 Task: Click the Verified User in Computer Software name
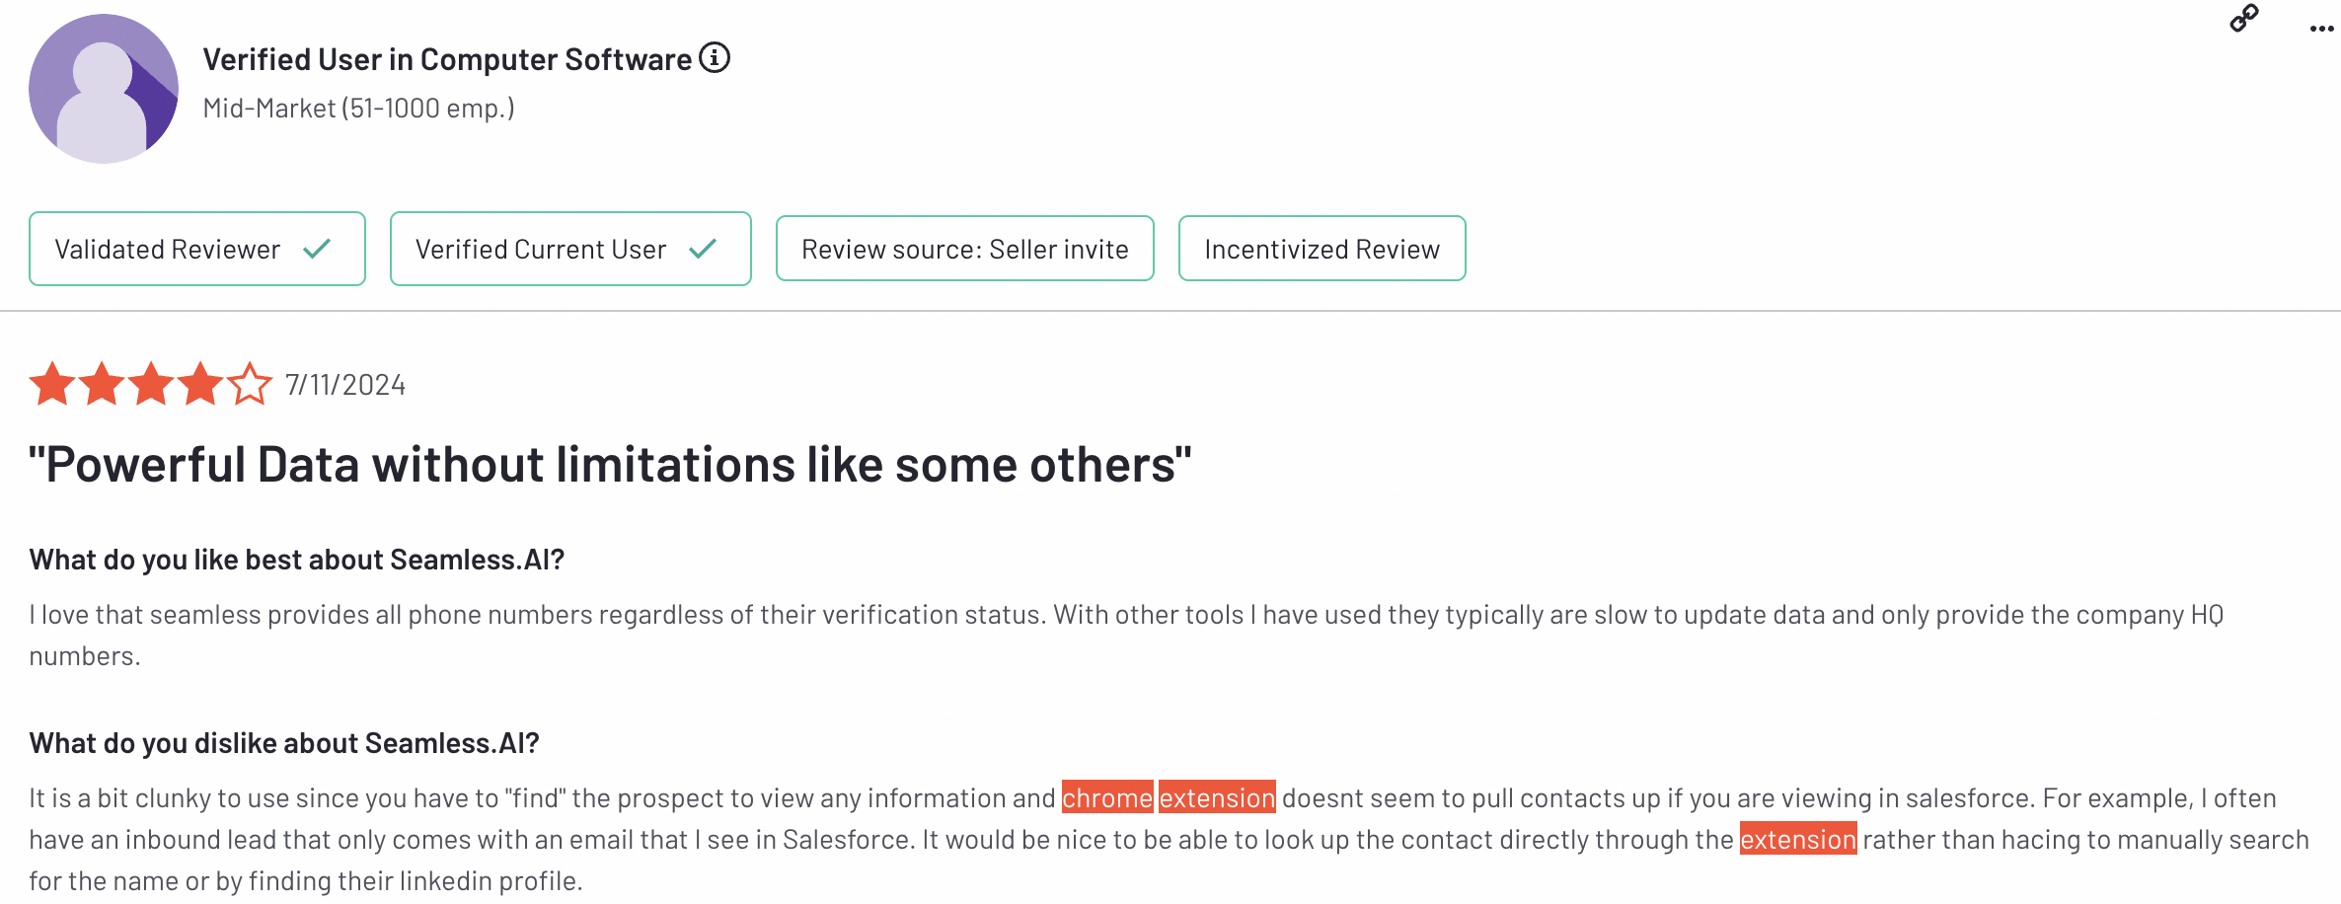pos(447,59)
